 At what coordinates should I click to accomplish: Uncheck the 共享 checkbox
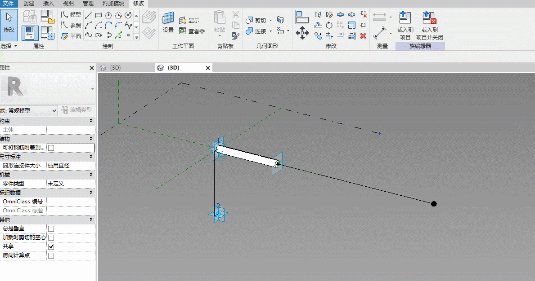pyautogui.click(x=51, y=246)
